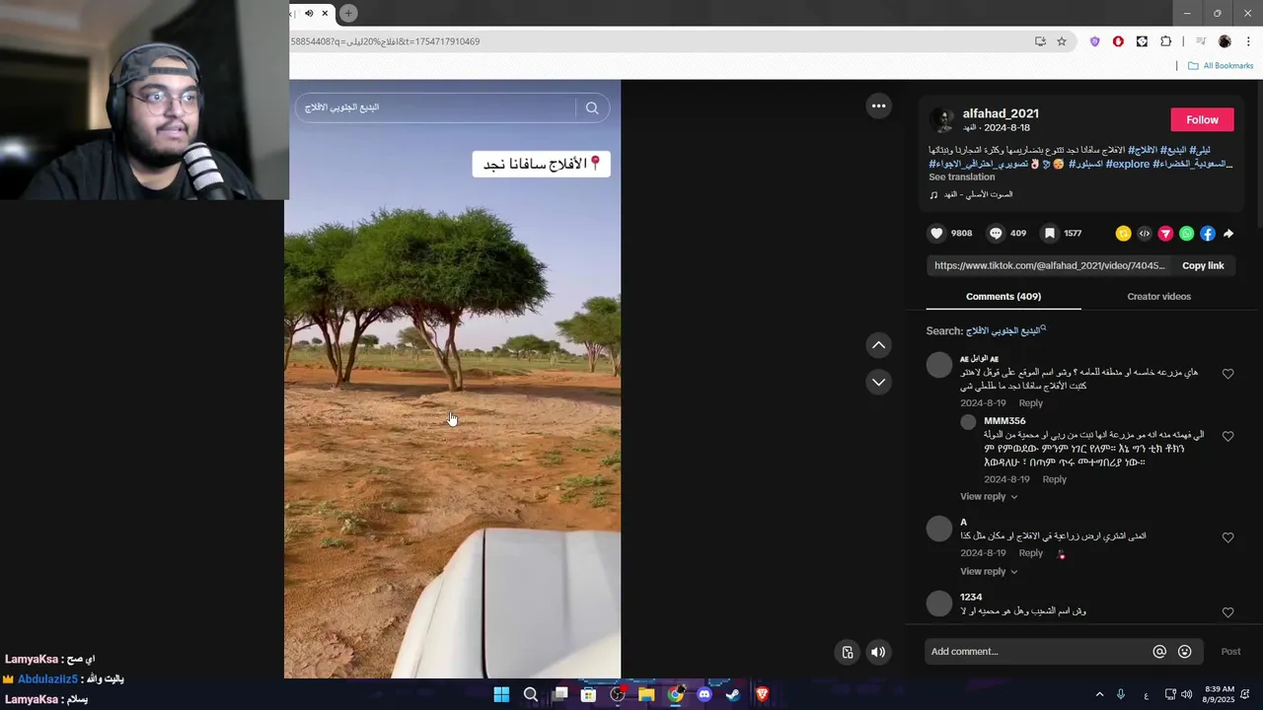1263x710 pixels.
Task: Like the top comment dated 2024-8-19
Action: point(1227,374)
